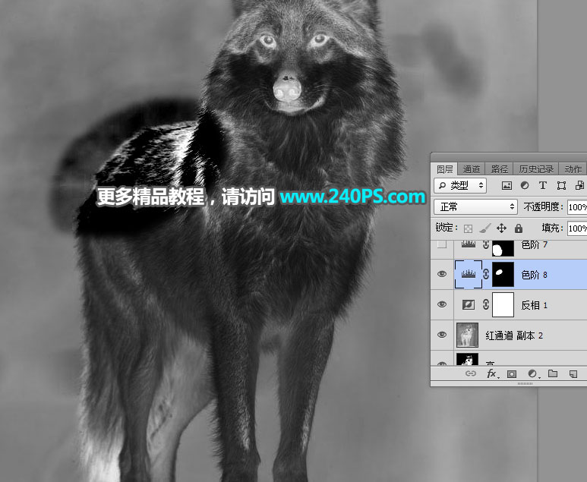Viewport: 587px width, 482px height.
Task: Hide the 红通道 副本 2 layer
Action: click(x=442, y=335)
